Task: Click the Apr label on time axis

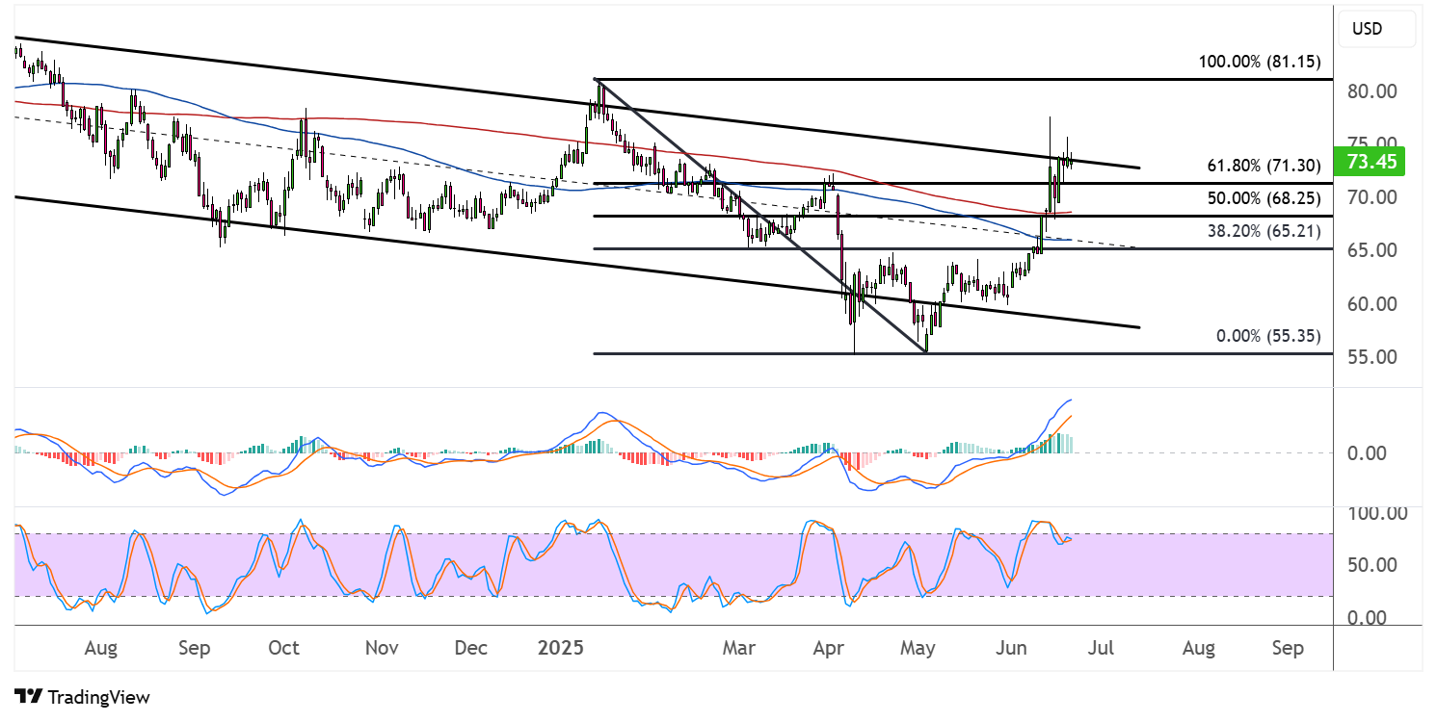Action: pyautogui.click(x=829, y=649)
